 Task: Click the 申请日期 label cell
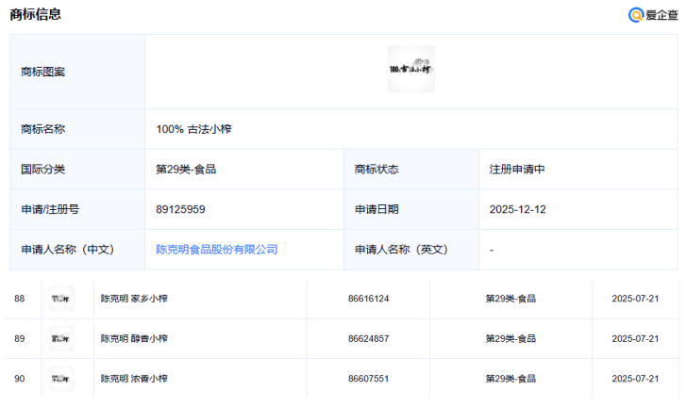coord(411,209)
